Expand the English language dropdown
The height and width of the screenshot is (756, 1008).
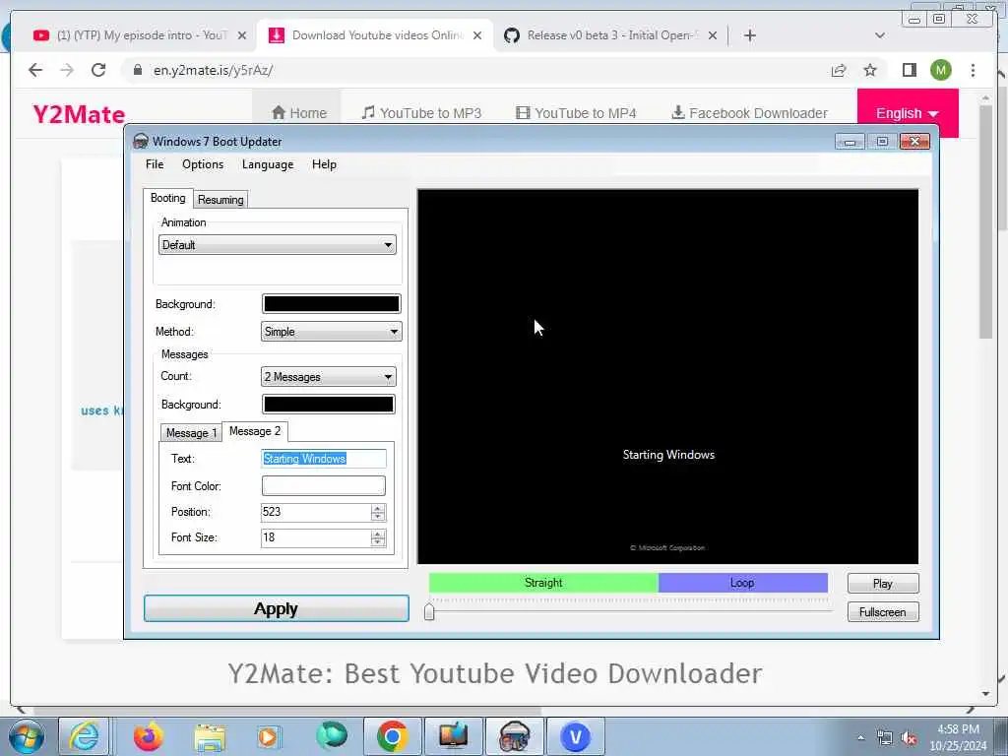[907, 113]
